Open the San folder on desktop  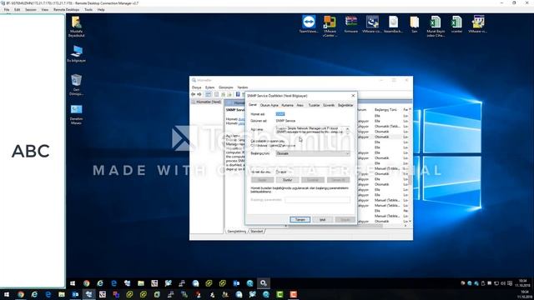414,24
